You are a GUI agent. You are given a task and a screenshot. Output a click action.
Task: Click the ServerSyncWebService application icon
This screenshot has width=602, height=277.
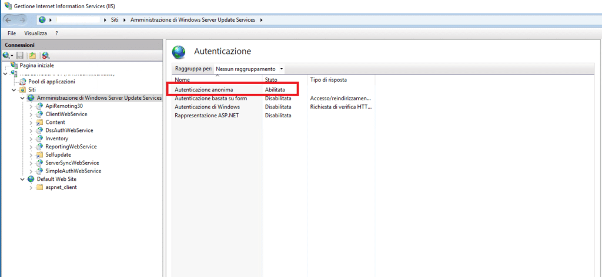pyautogui.click(x=39, y=163)
